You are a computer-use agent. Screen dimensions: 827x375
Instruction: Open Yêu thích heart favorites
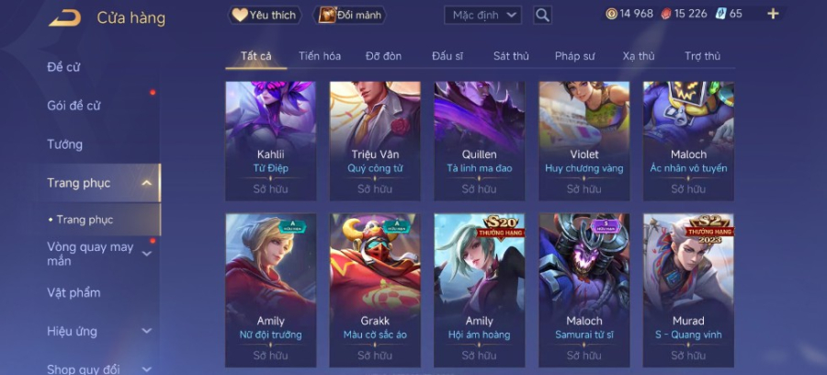(x=266, y=15)
